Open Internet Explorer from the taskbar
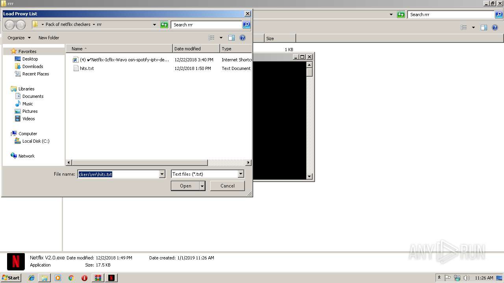 (31, 278)
